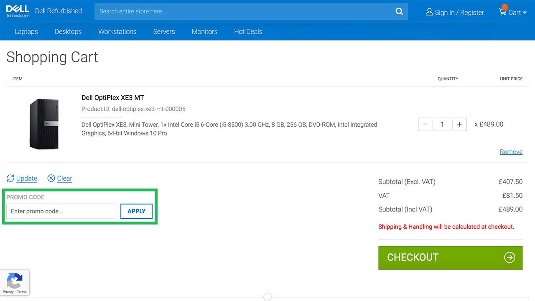Click Sign In / Register link
The image size is (535, 301).
tap(459, 13)
